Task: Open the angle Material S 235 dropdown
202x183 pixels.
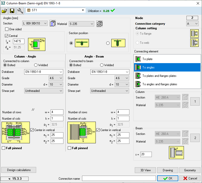Action: [x=82, y=24]
